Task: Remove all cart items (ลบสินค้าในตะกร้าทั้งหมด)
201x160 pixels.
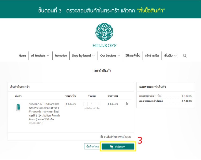Action: coord(116,137)
